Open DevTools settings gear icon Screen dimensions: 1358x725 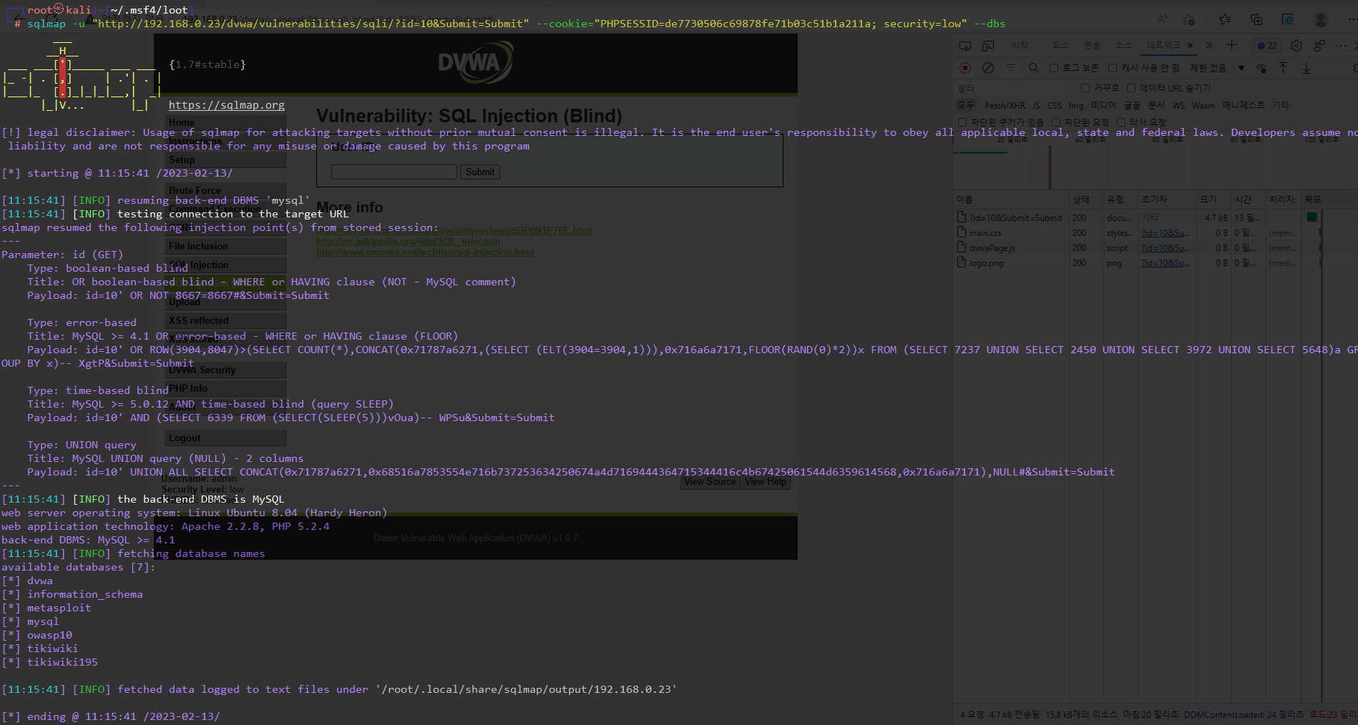[1296, 46]
